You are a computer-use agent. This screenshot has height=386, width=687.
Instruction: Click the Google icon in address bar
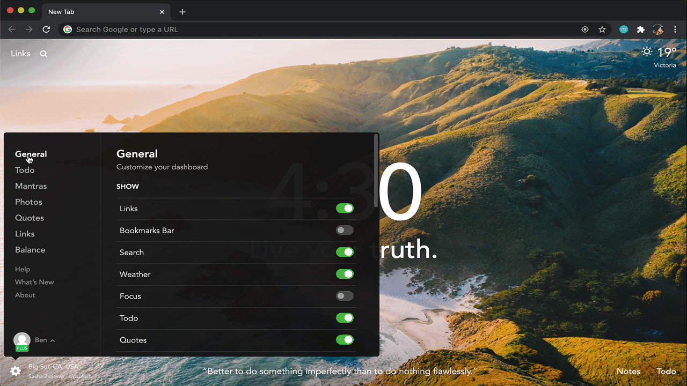(68, 29)
